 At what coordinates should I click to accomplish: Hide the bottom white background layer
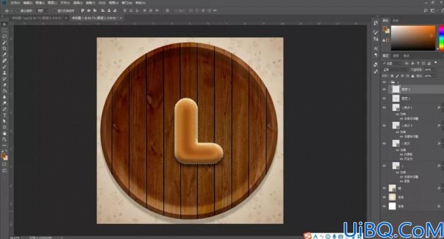(384, 206)
